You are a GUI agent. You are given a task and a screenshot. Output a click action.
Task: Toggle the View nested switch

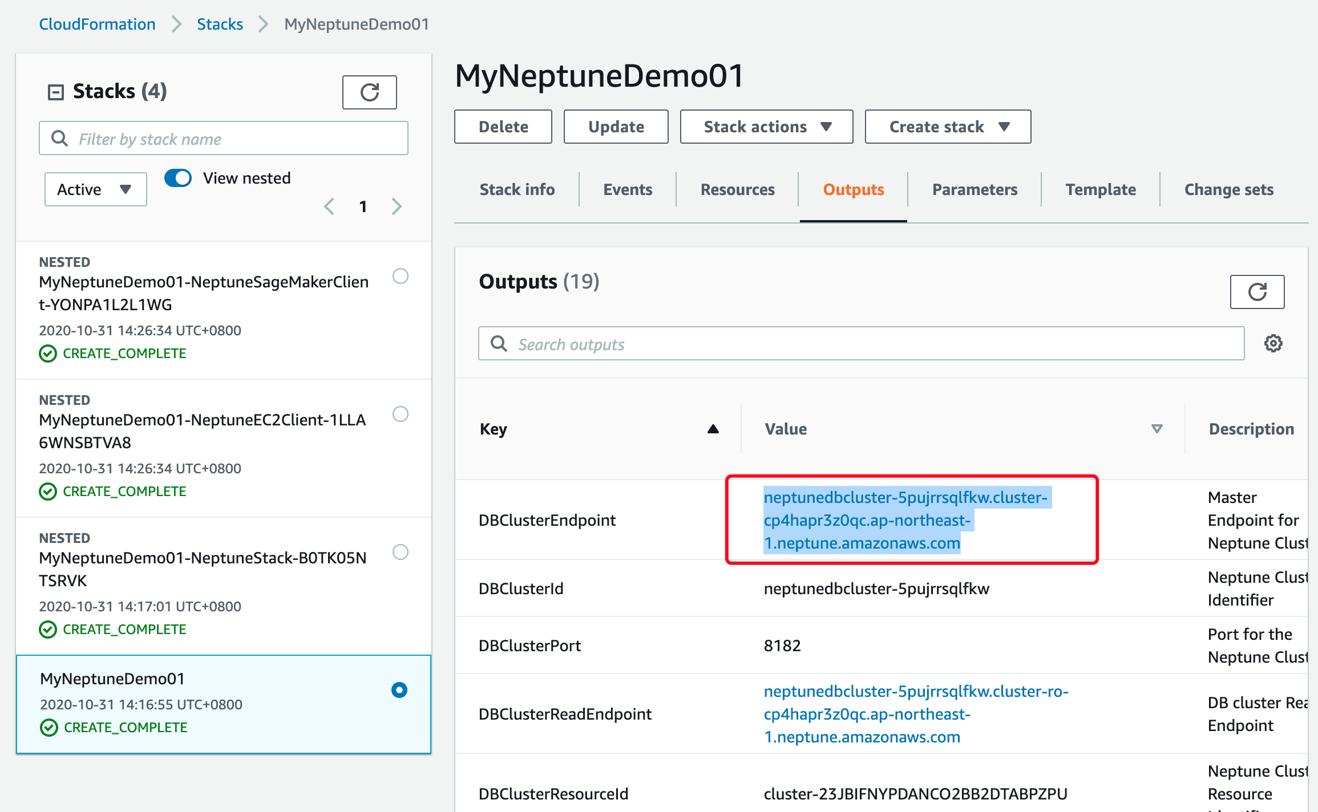(178, 178)
